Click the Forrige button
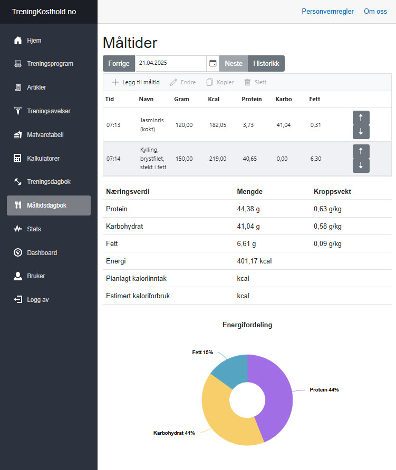 click(x=119, y=64)
